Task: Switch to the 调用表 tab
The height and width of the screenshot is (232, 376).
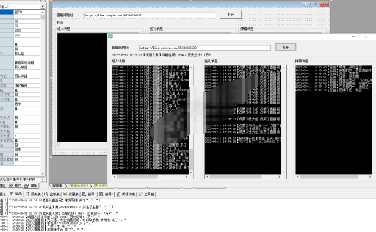Action: [33, 194]
